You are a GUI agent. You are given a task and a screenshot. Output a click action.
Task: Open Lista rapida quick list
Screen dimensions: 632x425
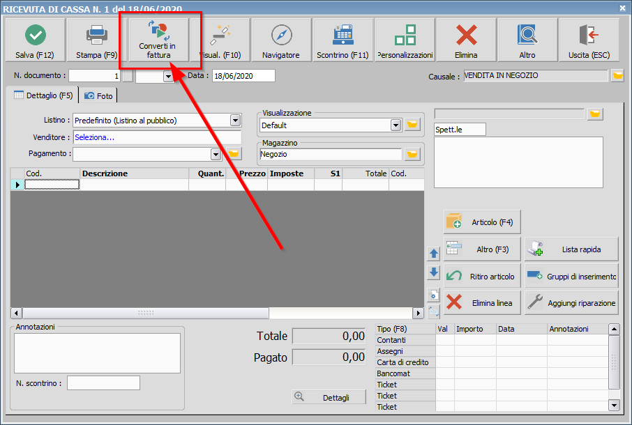point(571,249)
